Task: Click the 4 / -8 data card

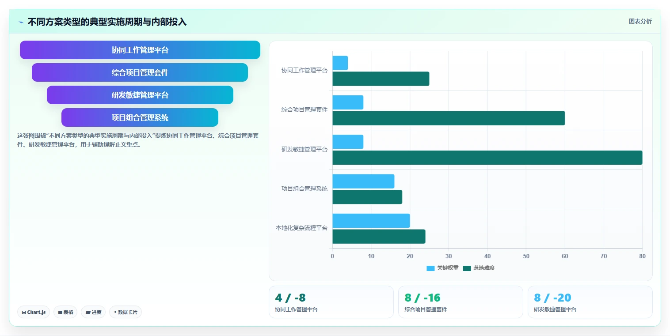Action: pos(331,302)
